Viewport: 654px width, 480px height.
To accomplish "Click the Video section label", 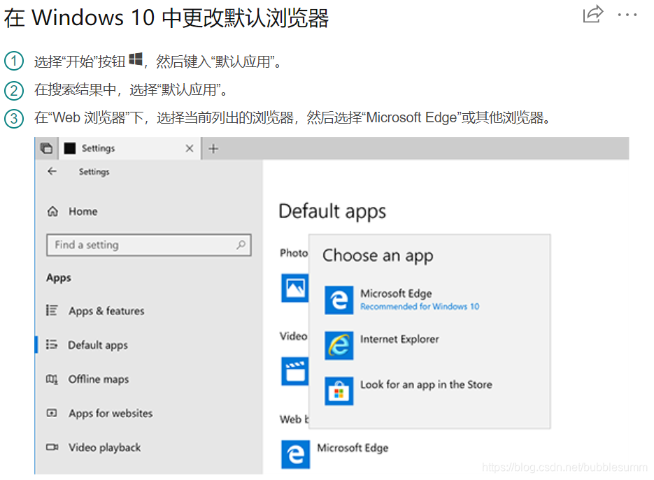I will [x=294, y=336].
